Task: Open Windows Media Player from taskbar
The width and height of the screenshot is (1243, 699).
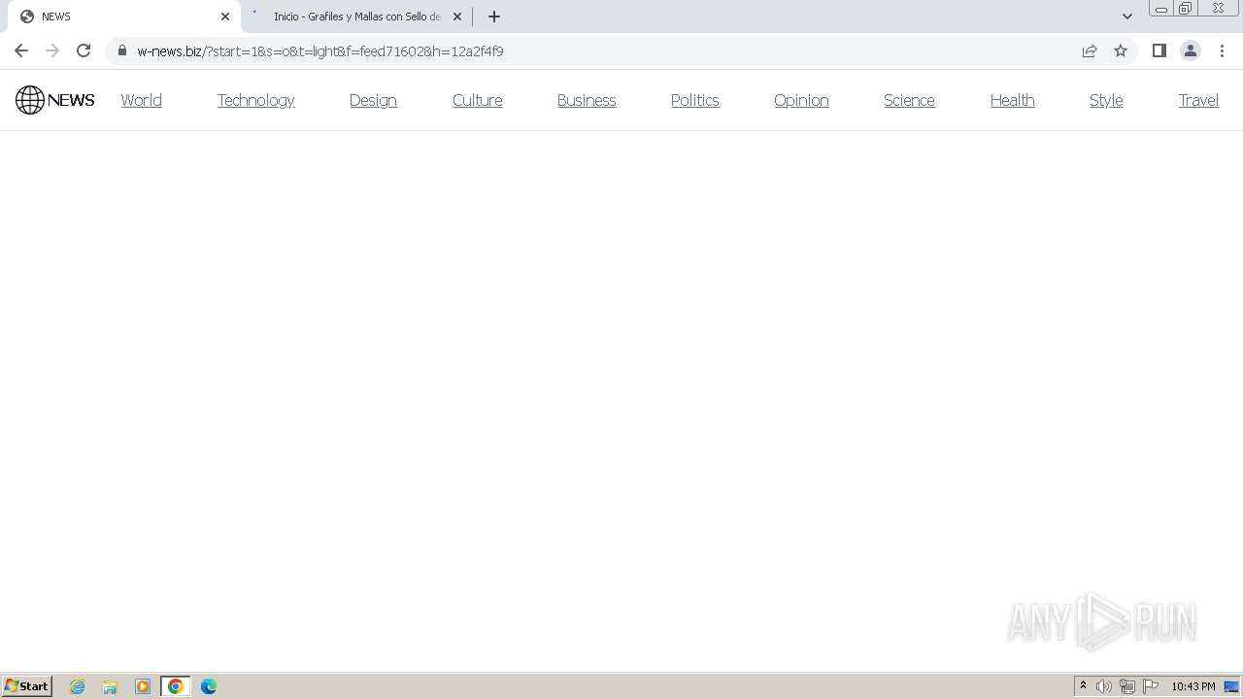Action: 143,686
